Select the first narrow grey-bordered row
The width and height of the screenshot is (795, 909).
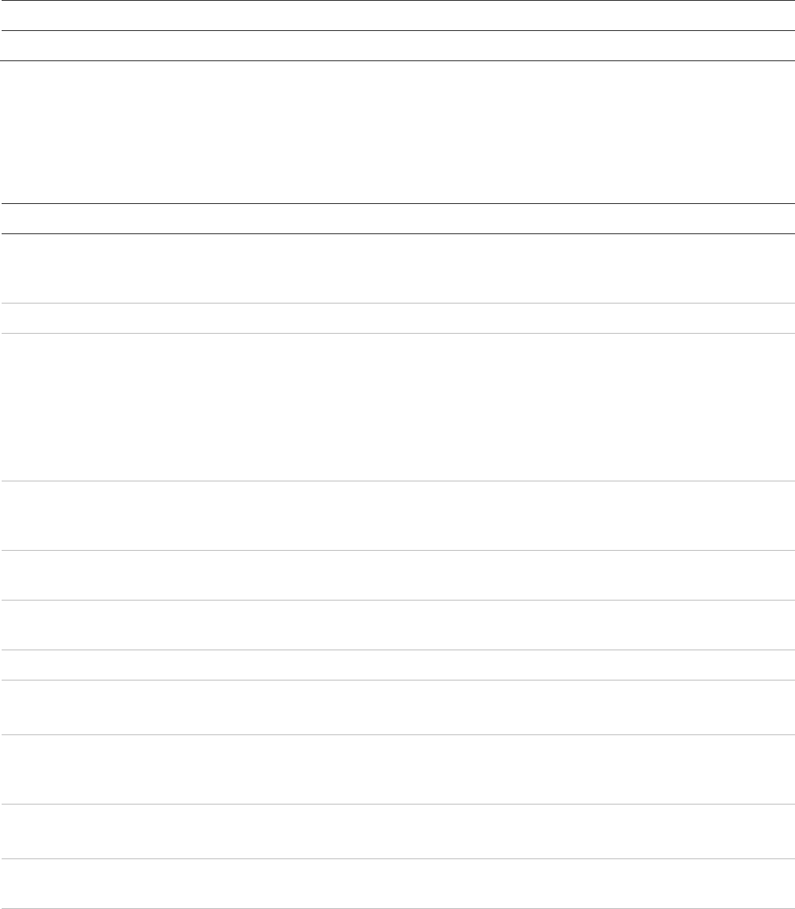397,318
